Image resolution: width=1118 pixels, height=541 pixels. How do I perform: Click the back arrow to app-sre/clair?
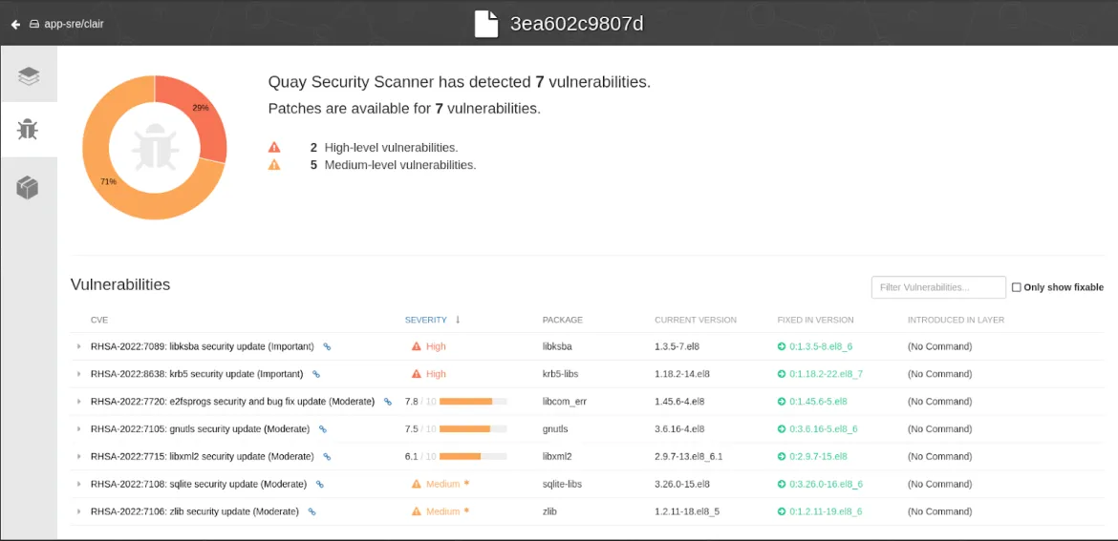coord(15,24)
